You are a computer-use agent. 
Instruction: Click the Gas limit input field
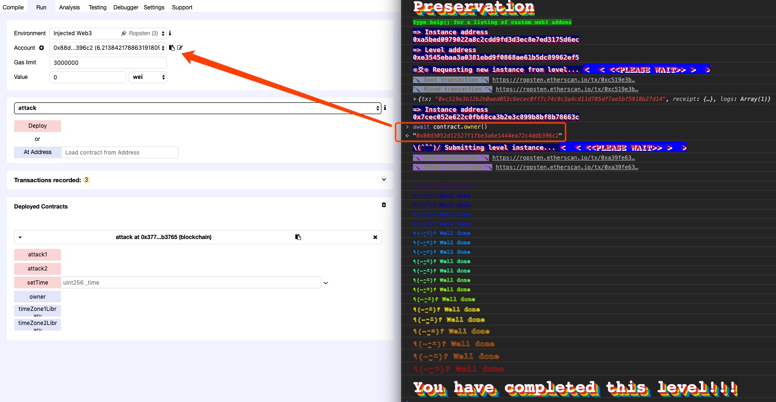pyautogui.click(x=108, y=62)
